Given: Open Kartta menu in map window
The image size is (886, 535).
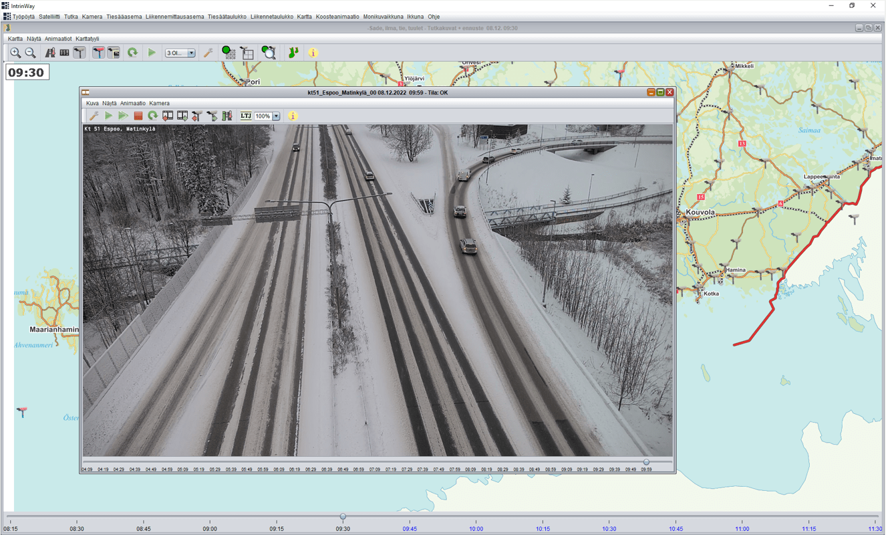Looking at the screenshot, I should tap(15, 39).
